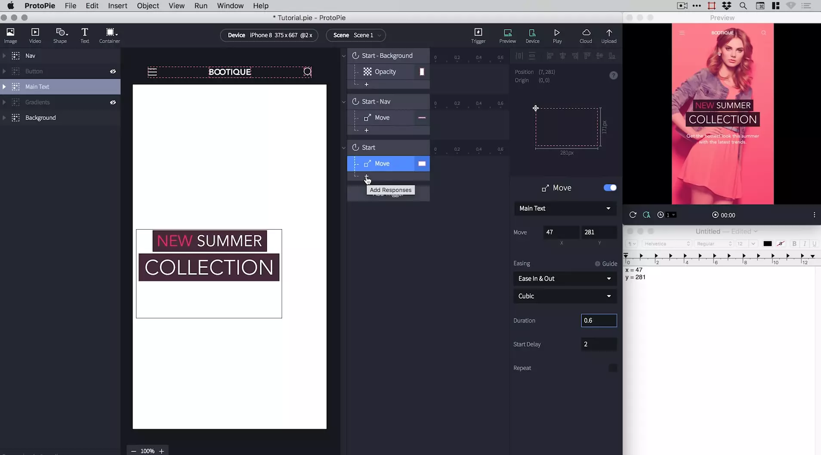The image size is (821, 455).
Task: Click the text color black swatch
Action: (767, 243)
